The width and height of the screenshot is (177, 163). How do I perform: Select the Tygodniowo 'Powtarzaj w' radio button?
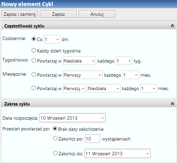34,60
